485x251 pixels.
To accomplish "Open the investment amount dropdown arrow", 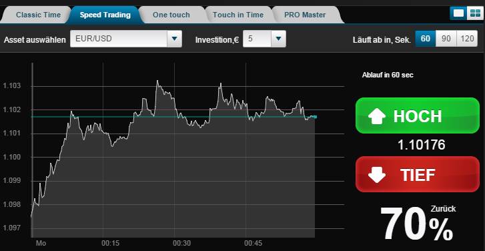I will pos(278,39).
